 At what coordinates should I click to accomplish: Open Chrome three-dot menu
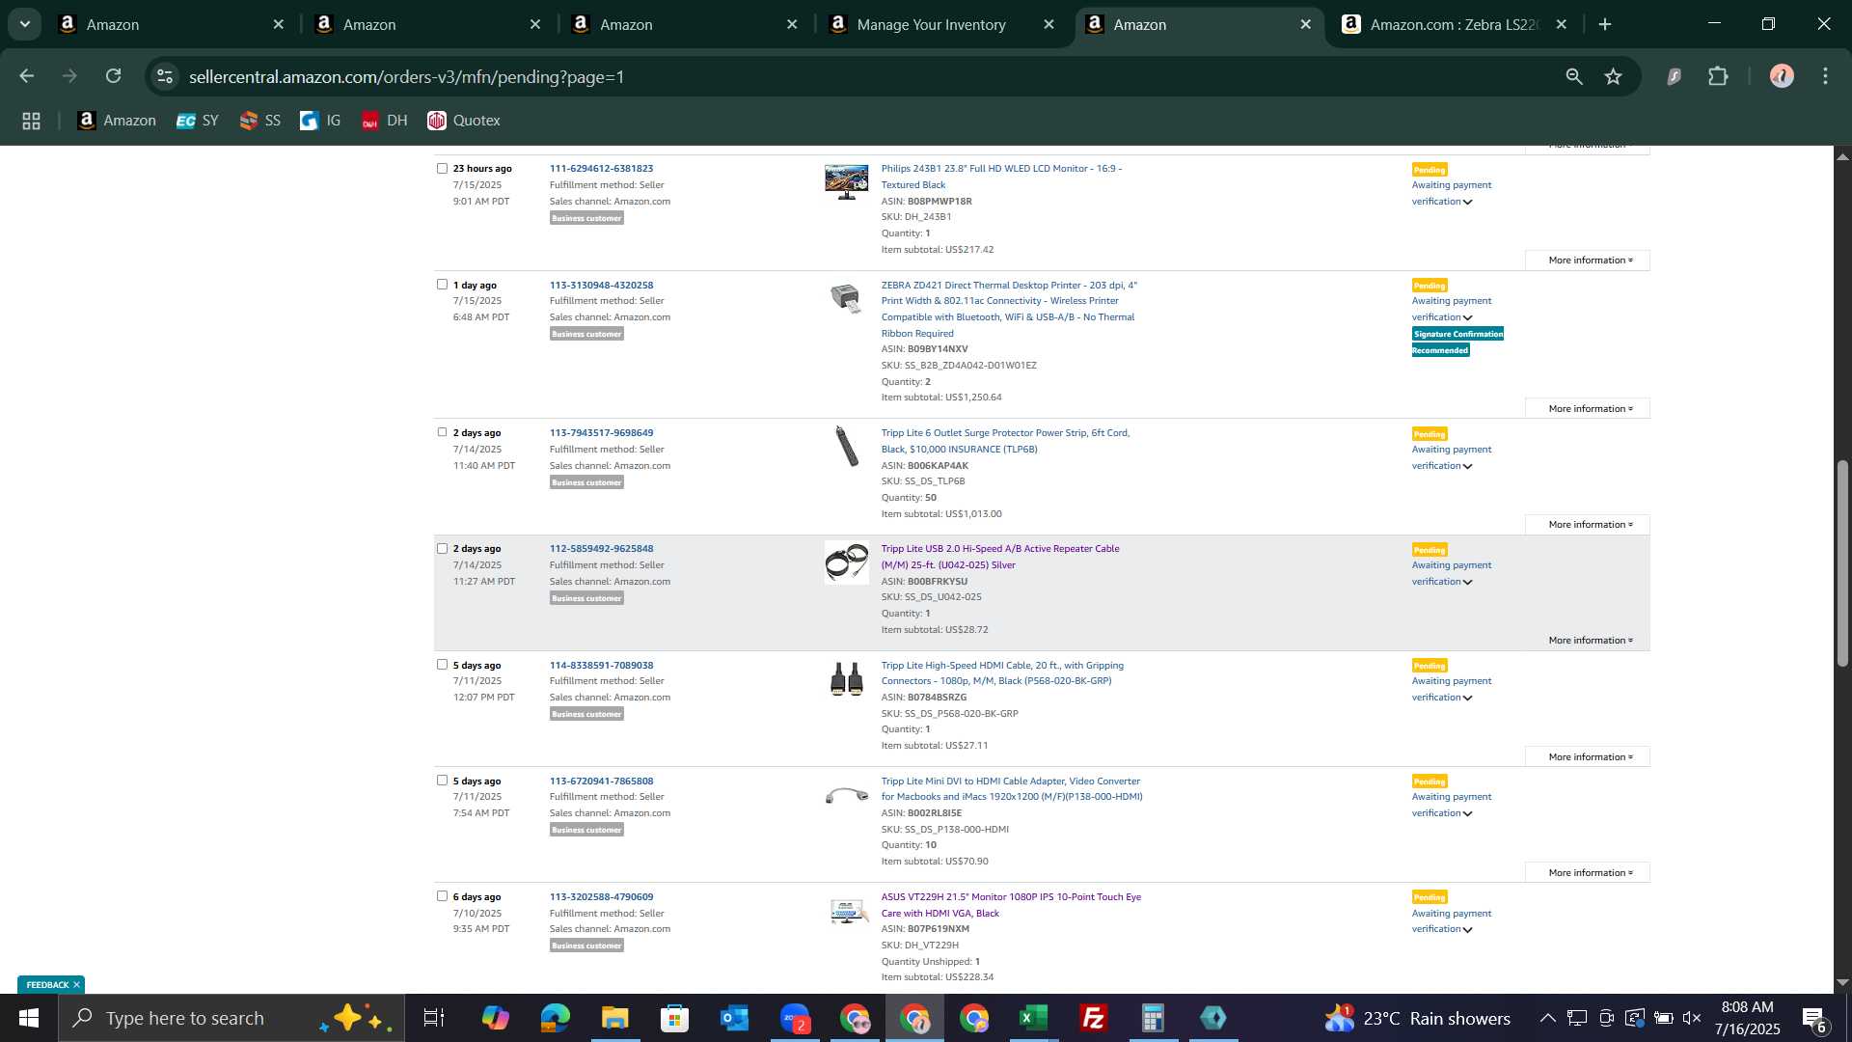click(x=1825, y=76)
